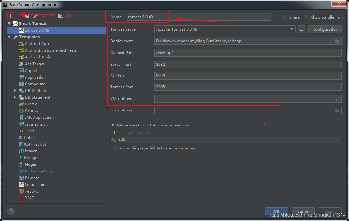Select the Compound template
349x221 pixels.
pos(32,84)
